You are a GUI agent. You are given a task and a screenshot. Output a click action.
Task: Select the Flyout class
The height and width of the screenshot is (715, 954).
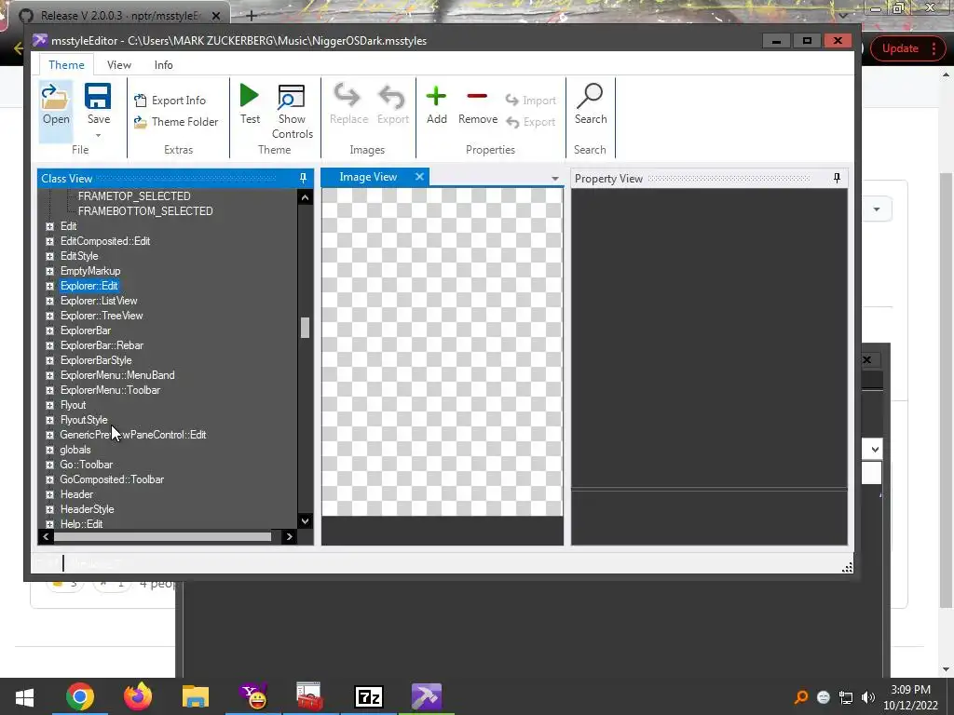pyautogui.click(x=73, y=405)
